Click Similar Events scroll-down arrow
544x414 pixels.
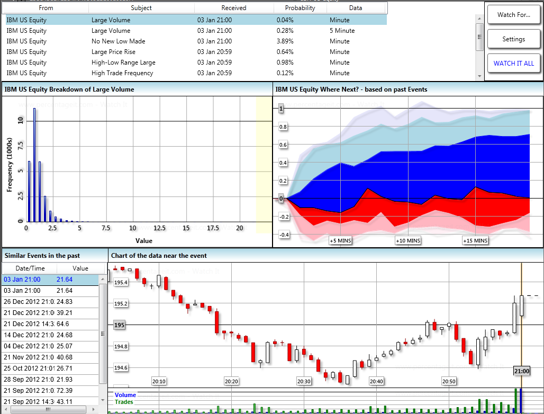(x=103, y=400)
